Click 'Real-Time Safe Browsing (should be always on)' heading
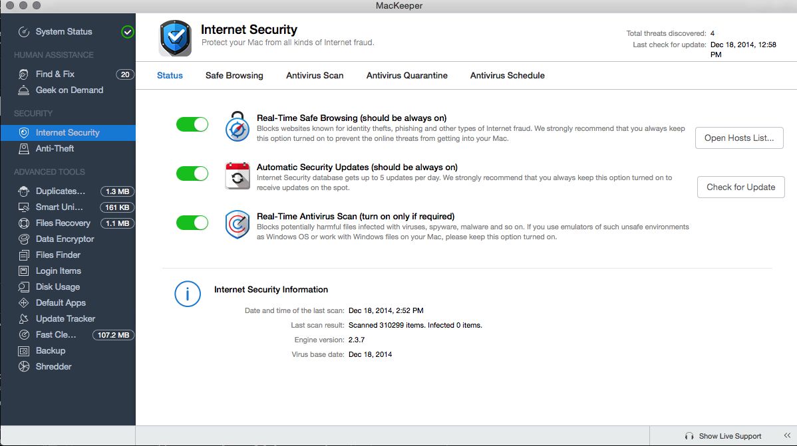797x446 pixels. (352, 118)
